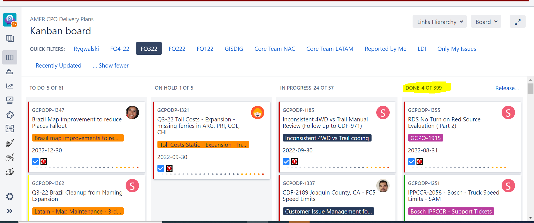Click the Toll Costs Static epic label

pos(203,145)
